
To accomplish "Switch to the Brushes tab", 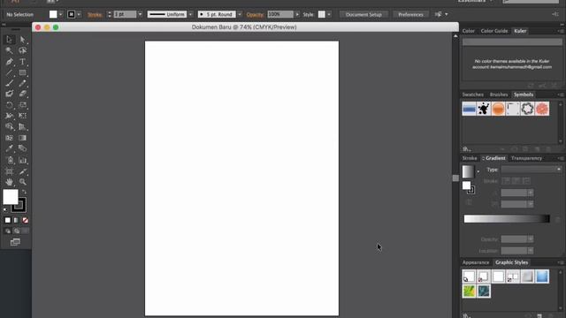I will point(499,95).
